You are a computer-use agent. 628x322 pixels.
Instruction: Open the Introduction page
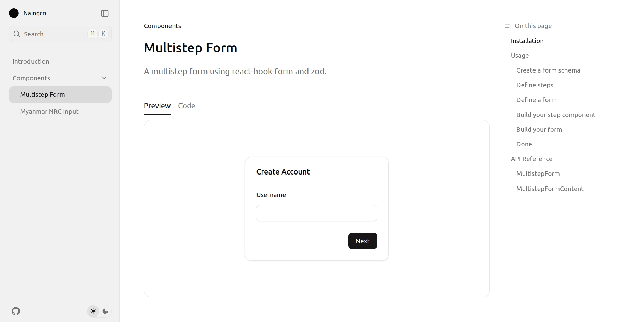(31, 62)
